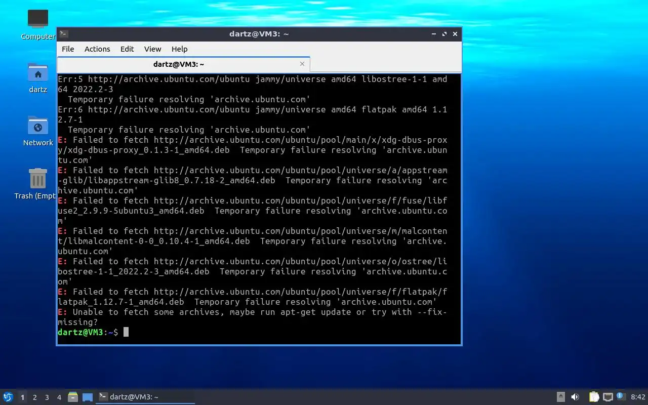Screen dimensions: 648x405
Task: Switch to workspace 4
Action: [x=59, y=397]
